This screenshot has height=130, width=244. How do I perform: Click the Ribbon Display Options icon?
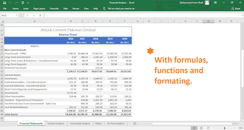[x=215, y=3]
